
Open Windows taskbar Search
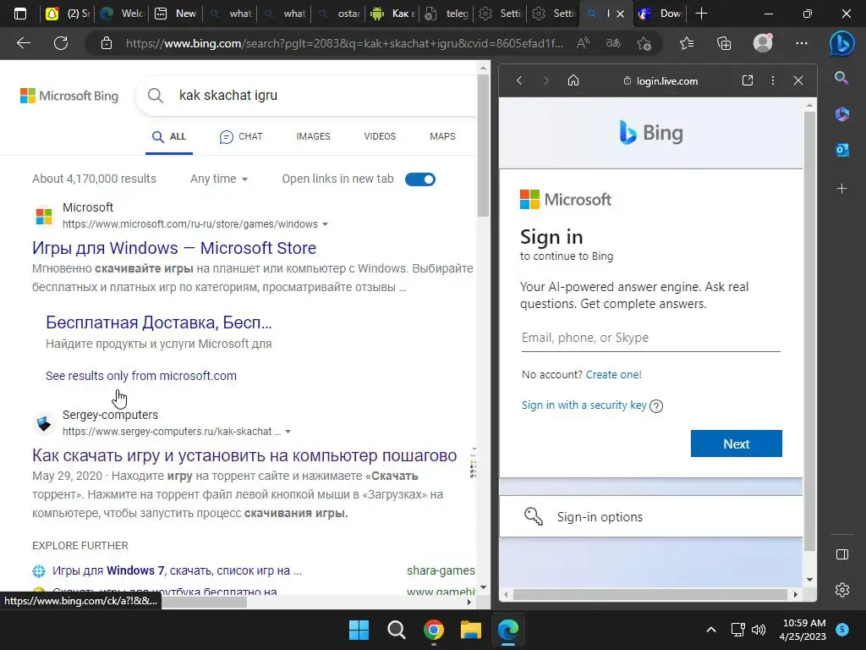pyautogui.click(x=396, y=630)
